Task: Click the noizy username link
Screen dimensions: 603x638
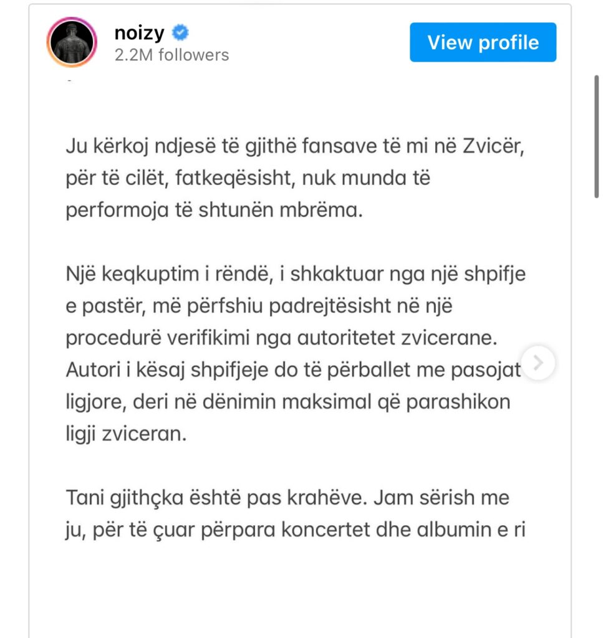Action: tap(139, 32)
